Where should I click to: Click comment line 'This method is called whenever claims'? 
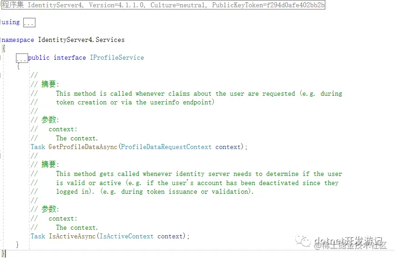[199, 93]
